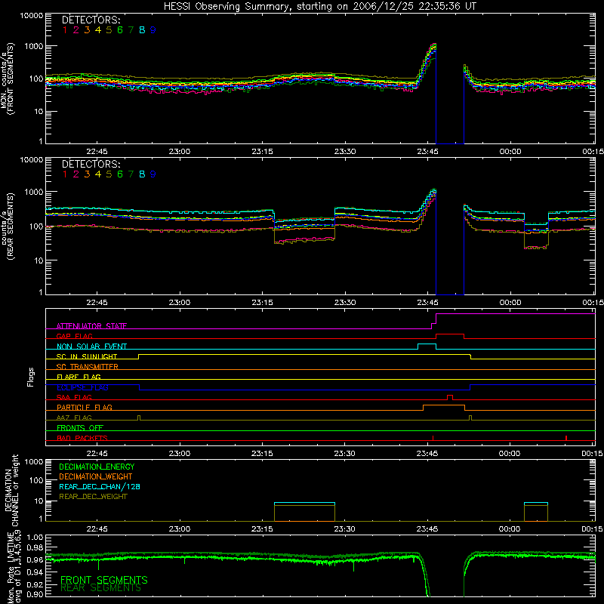Select orange detector 3 in rear segments legend
This screenshot has width=604, height=604.
tap(87, 174)
